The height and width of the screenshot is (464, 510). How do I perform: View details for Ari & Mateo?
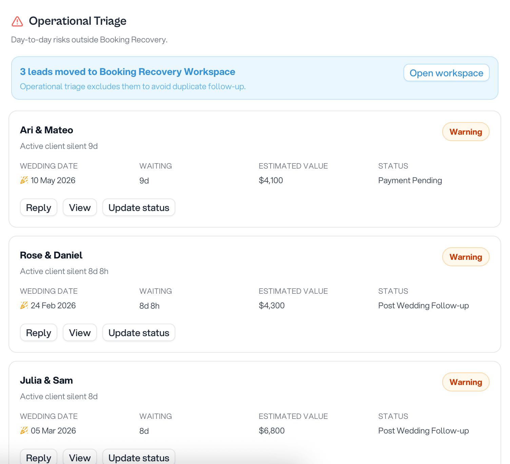click(80, 207)
